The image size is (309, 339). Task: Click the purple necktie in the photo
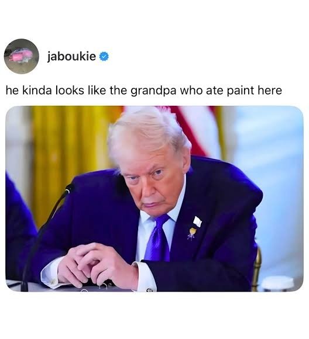[x=158, y=238]
